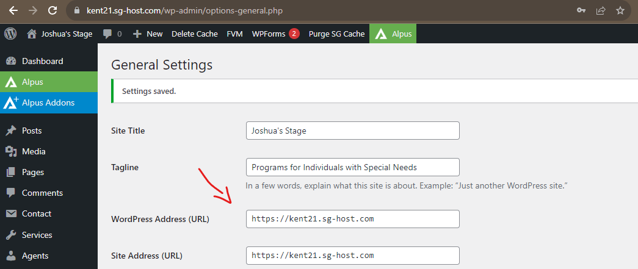The image size is (638, 269).
Task: Click the WordPress Address (URL) field
Action: (x=353, y=219)
